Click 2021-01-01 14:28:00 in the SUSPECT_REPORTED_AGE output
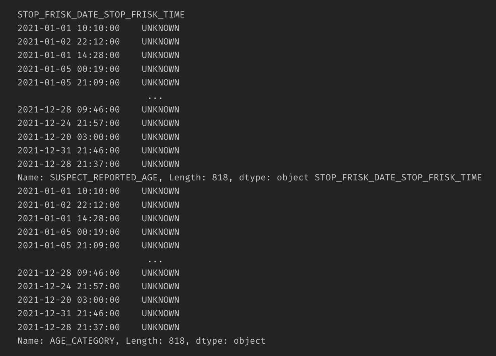496x356 pixels. click(68, 55)
